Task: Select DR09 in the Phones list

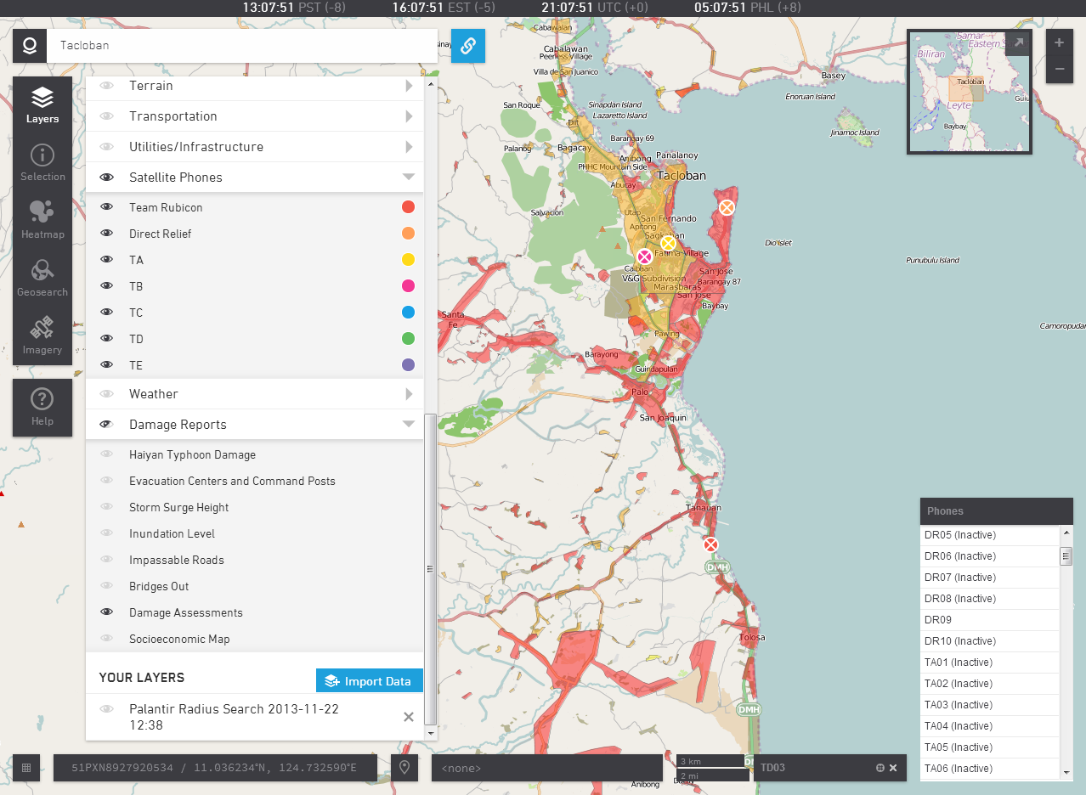Action: (990, 620)
